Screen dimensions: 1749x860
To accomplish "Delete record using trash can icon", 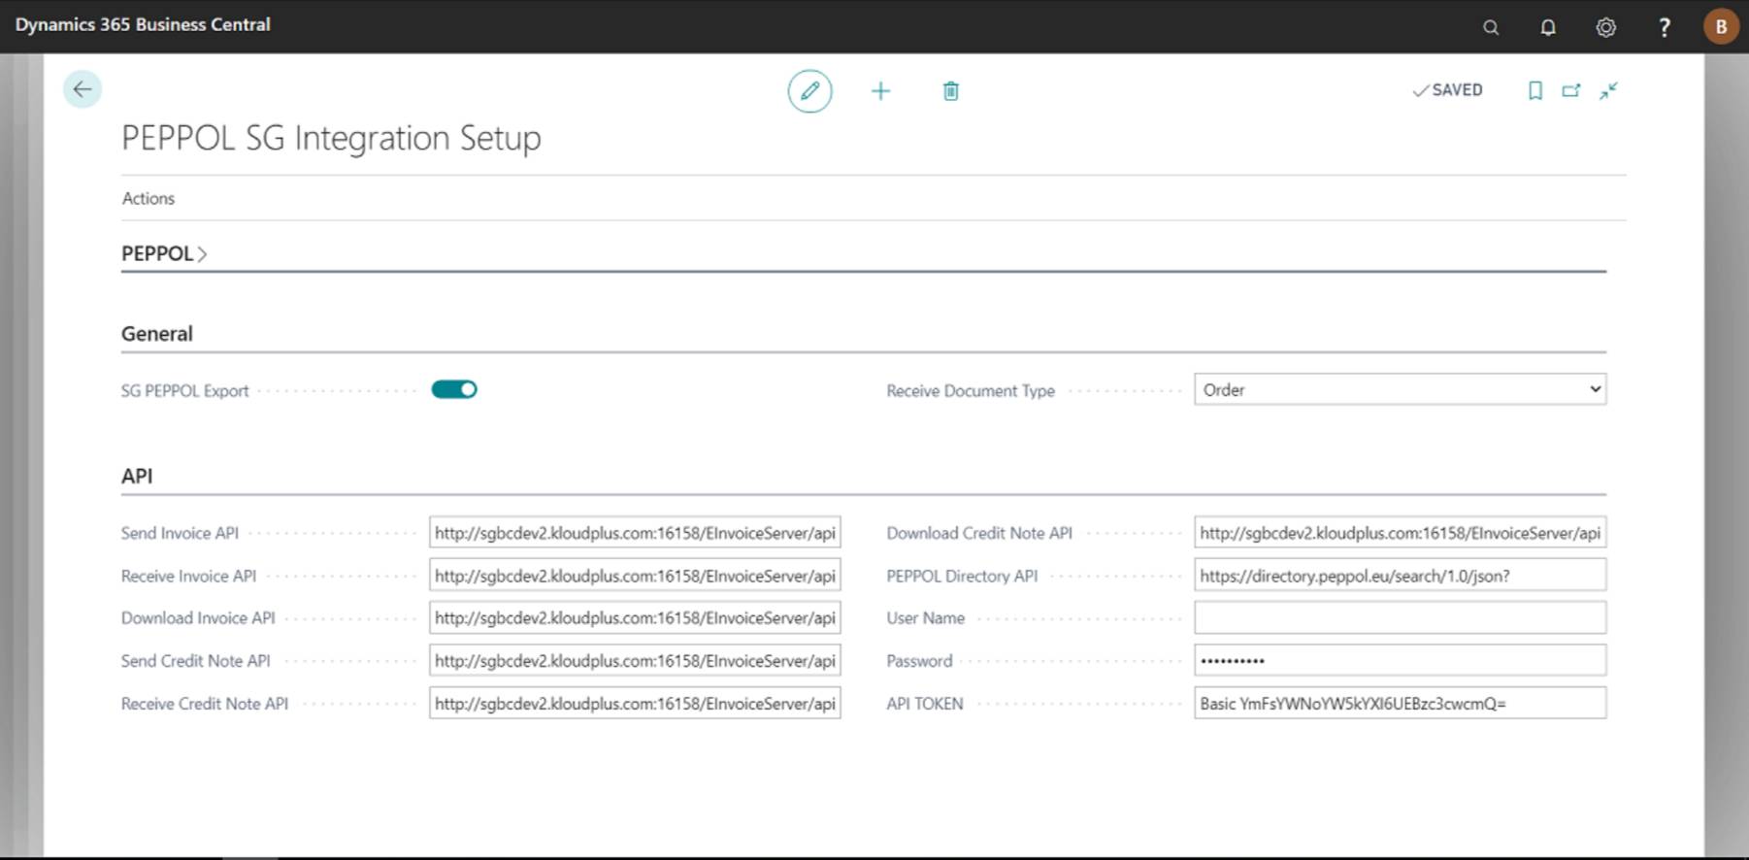I will point(951,91).
